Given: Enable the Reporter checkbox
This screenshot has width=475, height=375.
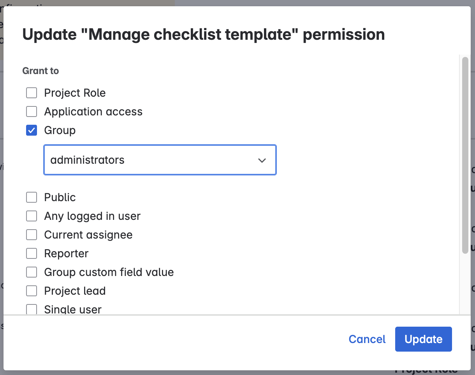Looking at the screenshot, I should coord(32,253).
